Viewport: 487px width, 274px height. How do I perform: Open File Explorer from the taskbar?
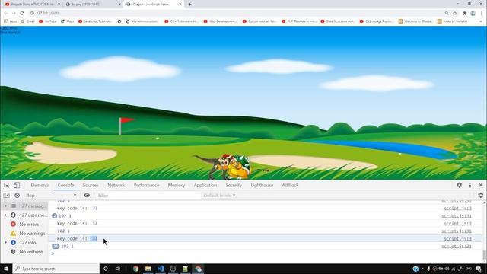pyautogui.click(x=148, y=269)
